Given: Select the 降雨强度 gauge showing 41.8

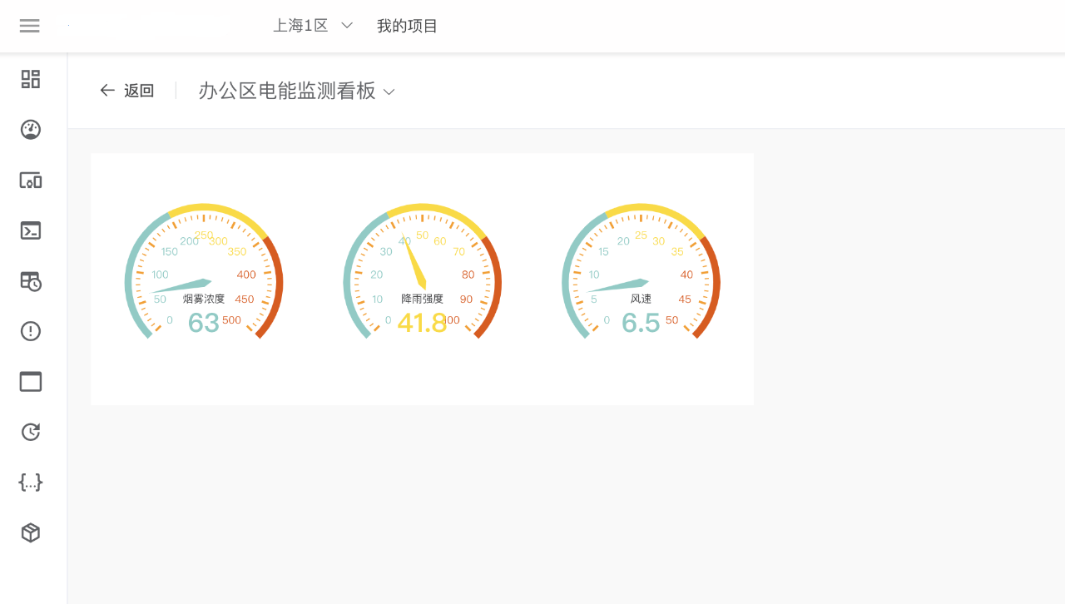Looking at the screenshot, I should click(423, 275).
